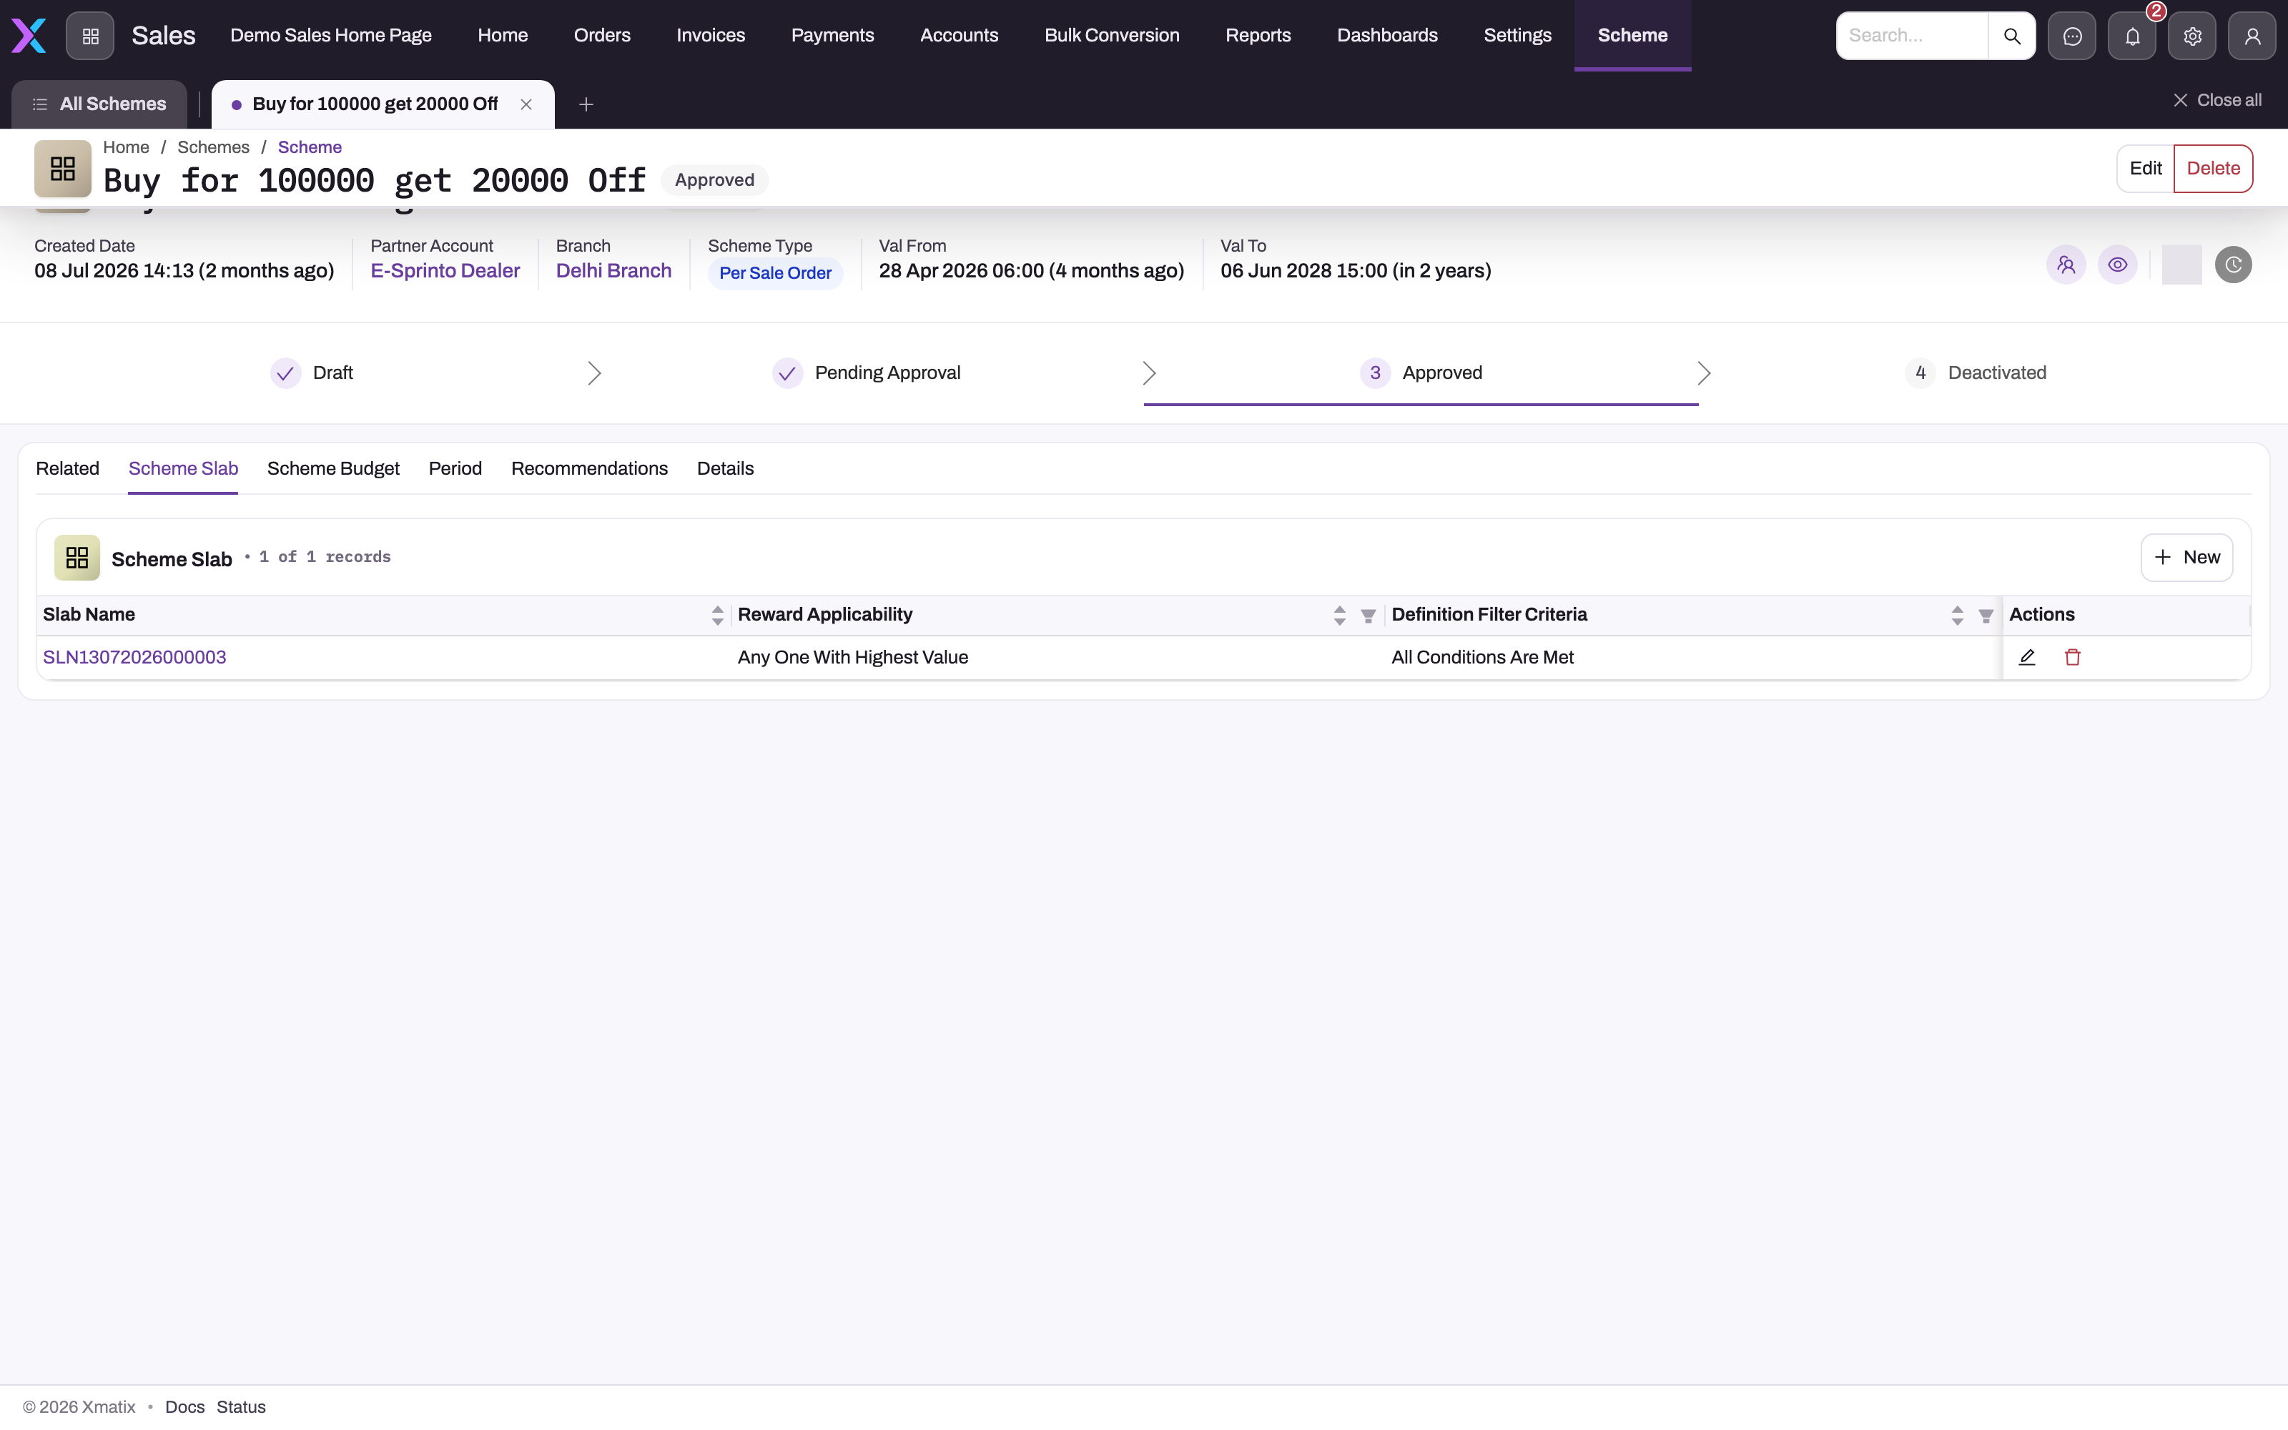Image resolution: width=2288 pixels, height=1430 pixels.
Task: Click the Per Sale Order badge
Action: point(775,273)
